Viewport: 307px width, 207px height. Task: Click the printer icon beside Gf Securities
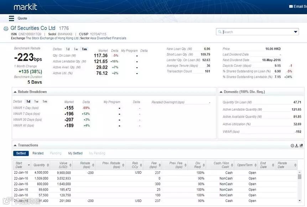[6, 29]
